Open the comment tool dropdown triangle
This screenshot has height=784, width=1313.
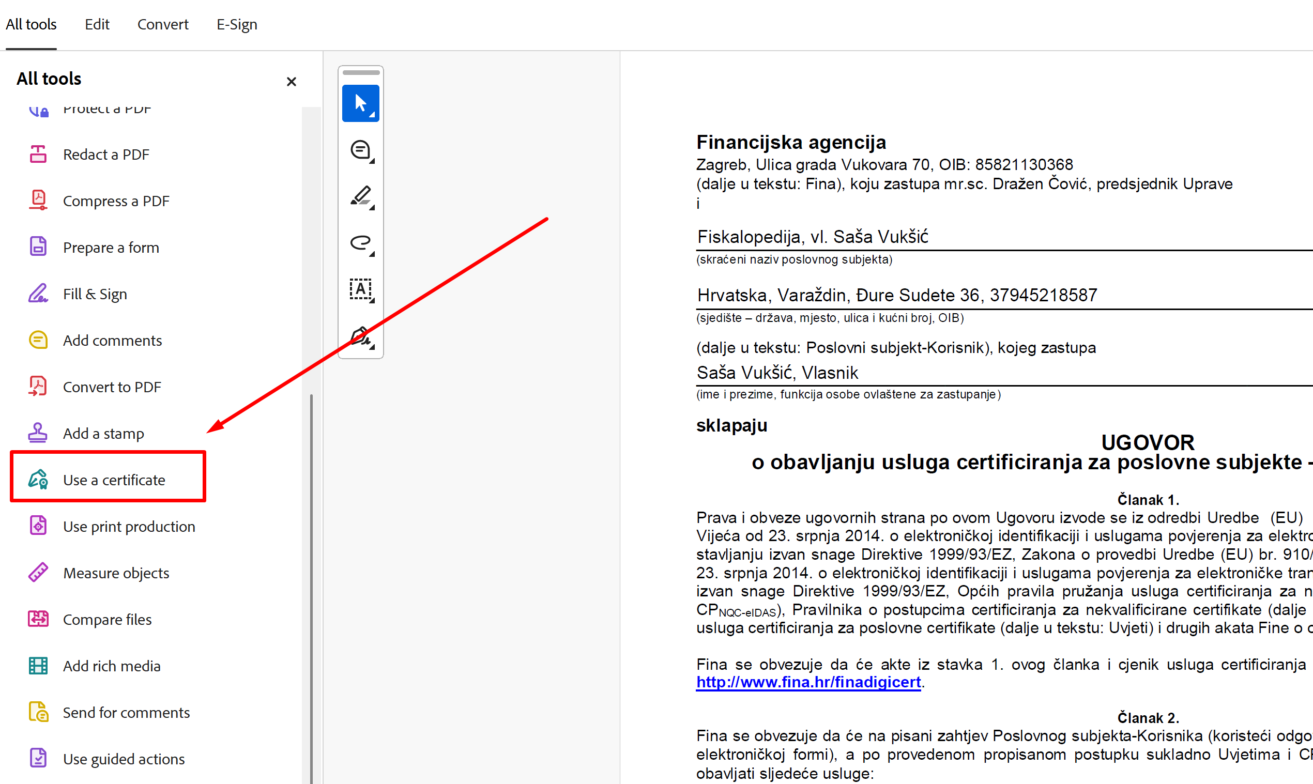(x=373, y=162)
